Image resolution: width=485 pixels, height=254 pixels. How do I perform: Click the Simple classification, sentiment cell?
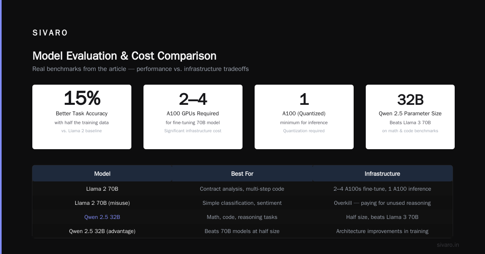point(242,203)
